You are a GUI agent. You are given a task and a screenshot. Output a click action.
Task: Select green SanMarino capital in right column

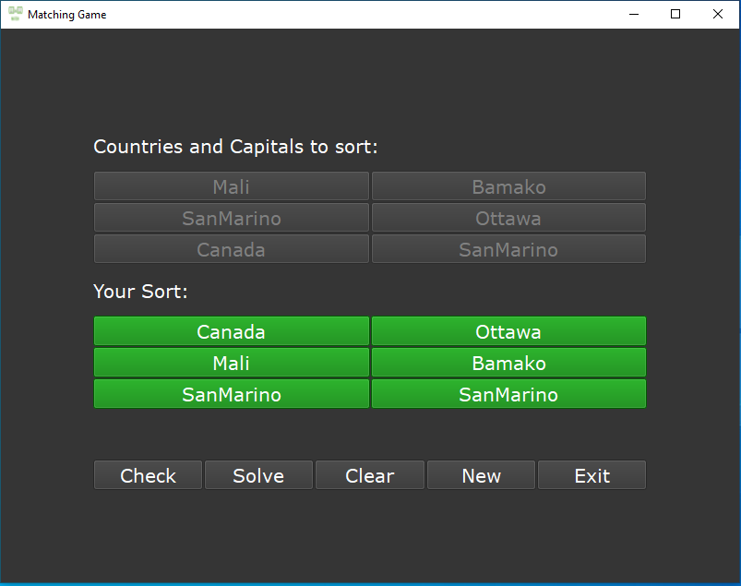coord(508,394)
